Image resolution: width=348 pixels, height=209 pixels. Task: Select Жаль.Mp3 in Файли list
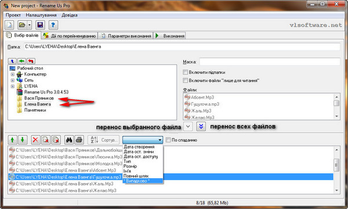click(x=201, y=111)
